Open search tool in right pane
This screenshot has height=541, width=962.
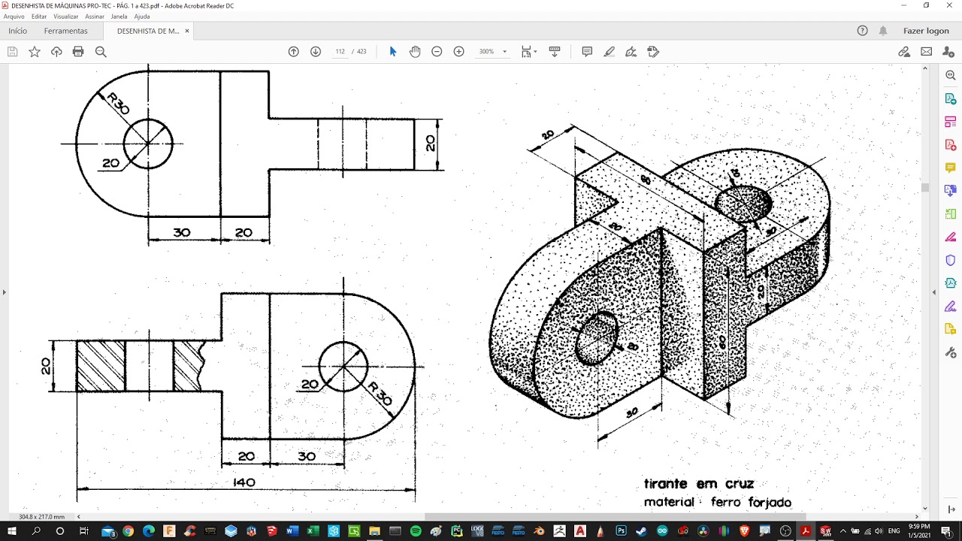pos(951,76)
